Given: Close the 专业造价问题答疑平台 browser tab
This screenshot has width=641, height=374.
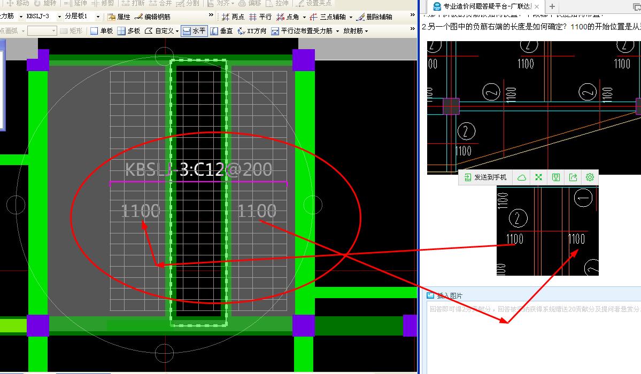Looking at the screenshot, I should coord(537,6).
